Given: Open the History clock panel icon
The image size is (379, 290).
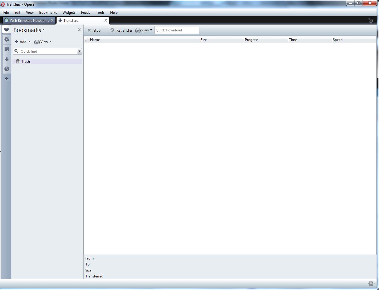Looking at the screenshot, I should coord(7,69).
